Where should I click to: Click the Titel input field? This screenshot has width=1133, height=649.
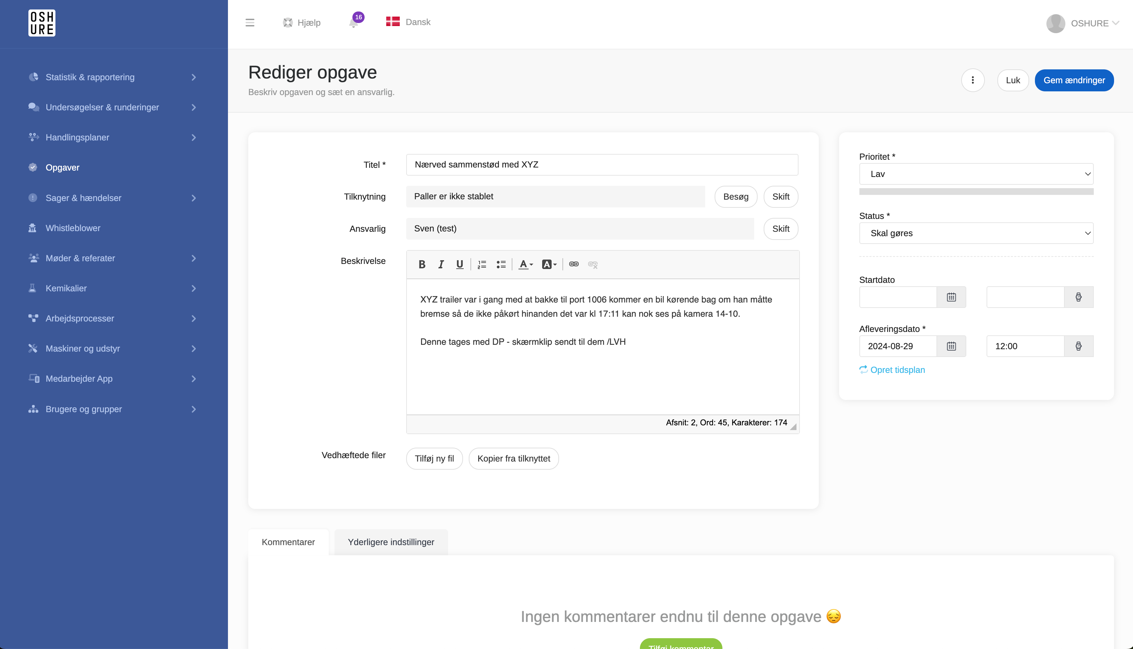602,165
